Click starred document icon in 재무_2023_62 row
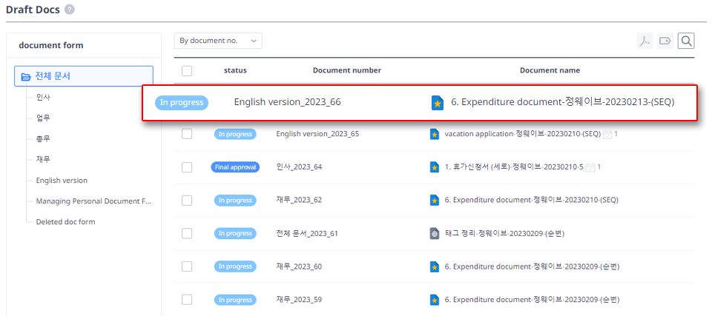The image size is (712, 316). coord(435,200)
